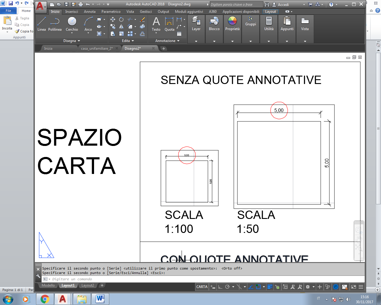Viewport: 381px width, 305px height.
Task: Expand the Disegna panel dropdown
Action: [x=72, y=41]
